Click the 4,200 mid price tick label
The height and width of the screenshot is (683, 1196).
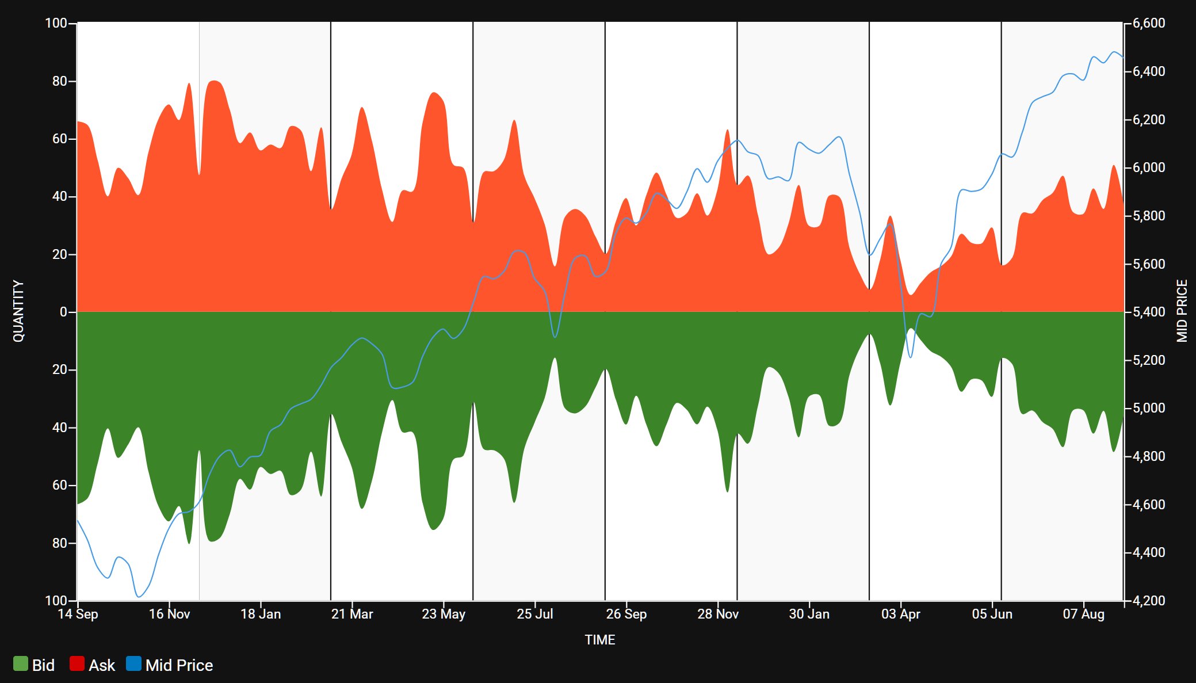pos(1148,601)
